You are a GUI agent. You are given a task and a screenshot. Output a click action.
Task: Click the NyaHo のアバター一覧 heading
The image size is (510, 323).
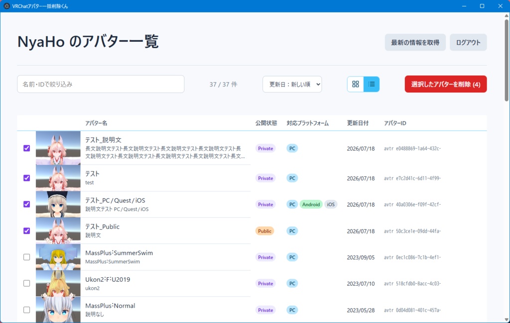pyautogui.click(x=88, y=42)
